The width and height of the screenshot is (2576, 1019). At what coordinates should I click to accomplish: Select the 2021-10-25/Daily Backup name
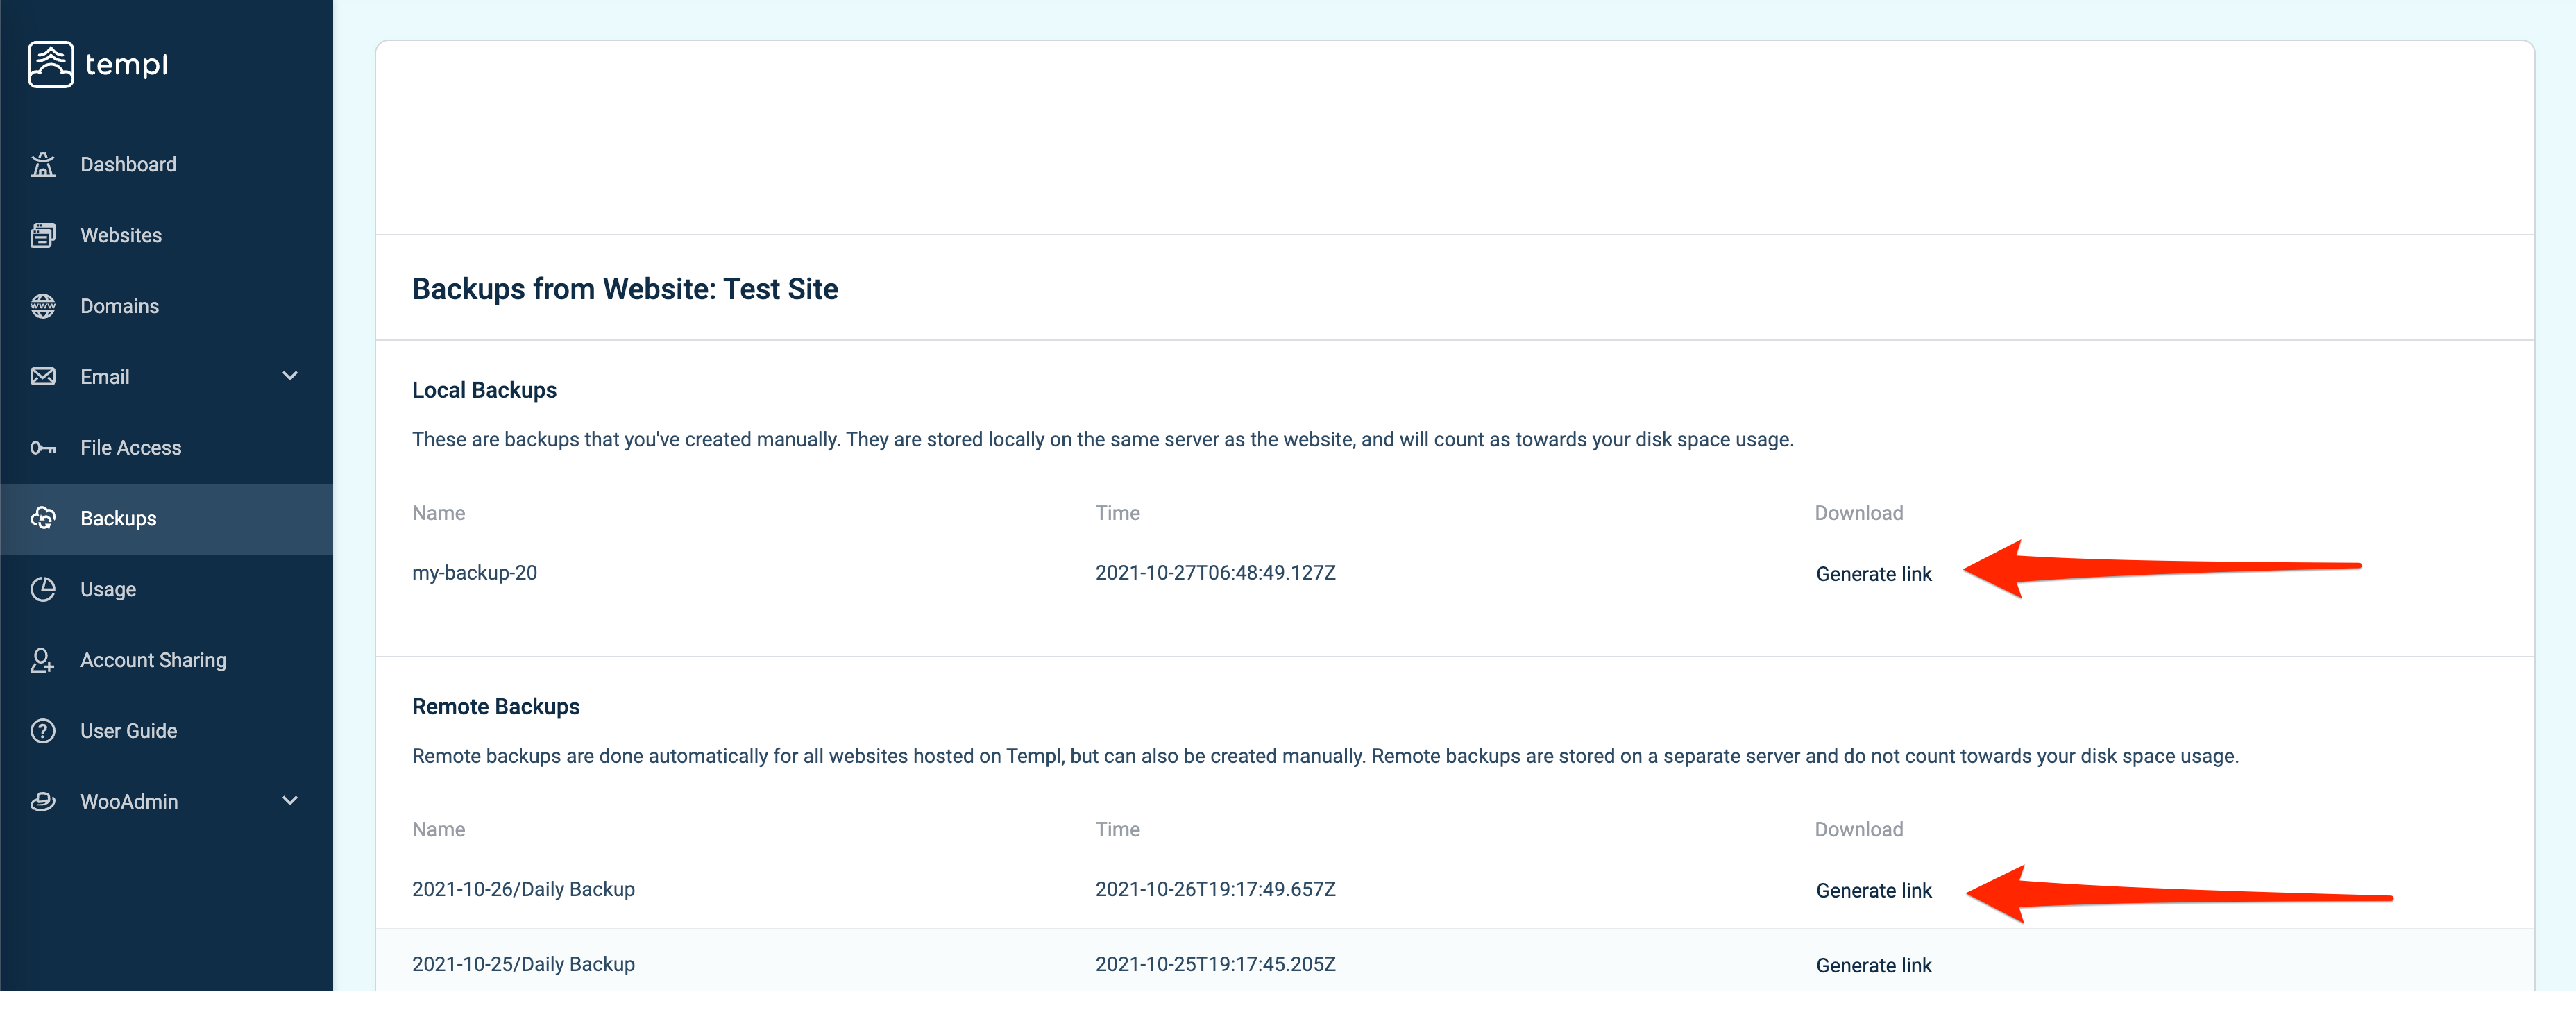click(x=523, y=964)
